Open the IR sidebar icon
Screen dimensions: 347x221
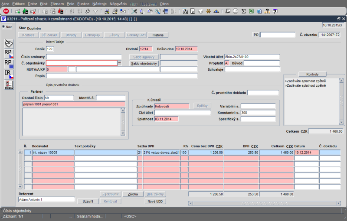coord(9,75)
